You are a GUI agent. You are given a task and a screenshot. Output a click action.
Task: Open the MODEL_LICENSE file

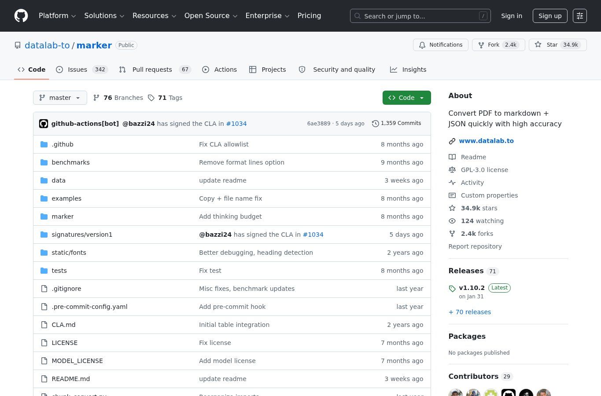77,361
